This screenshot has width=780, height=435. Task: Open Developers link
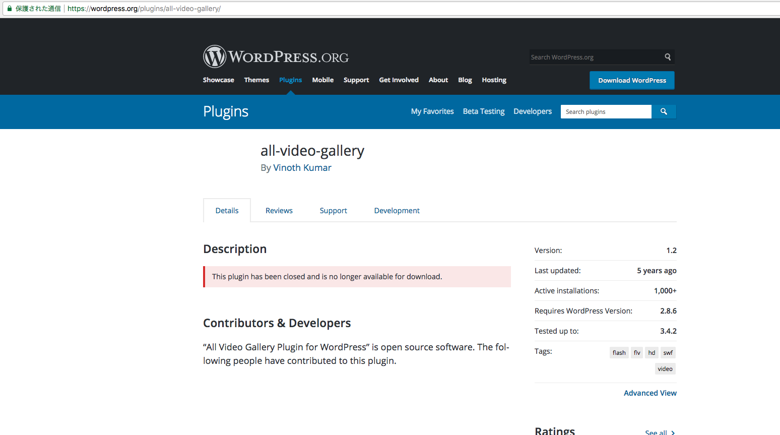(x=533, y=111)
